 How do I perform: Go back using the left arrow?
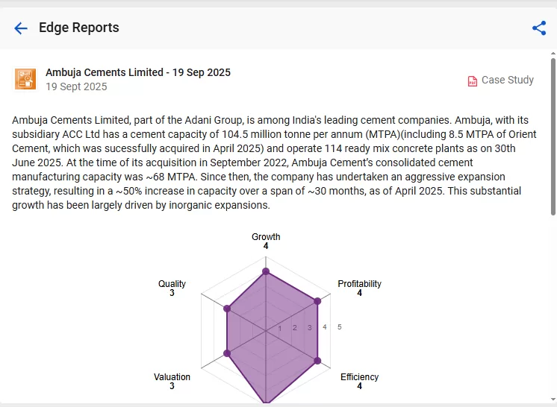point(20,28)
